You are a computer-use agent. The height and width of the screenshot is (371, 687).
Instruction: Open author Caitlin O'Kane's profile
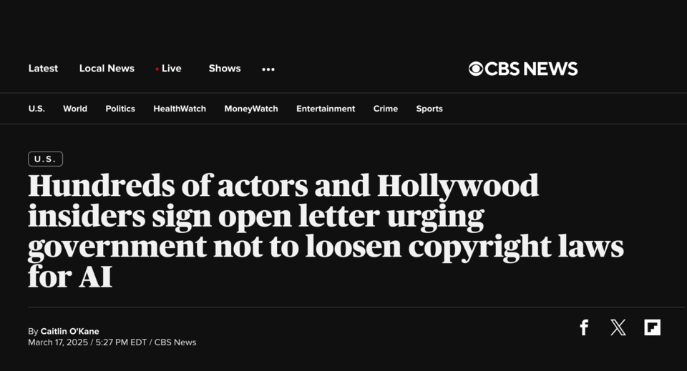click(70, 332)
